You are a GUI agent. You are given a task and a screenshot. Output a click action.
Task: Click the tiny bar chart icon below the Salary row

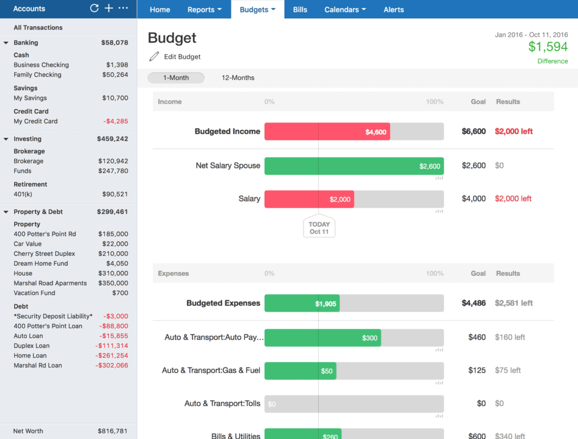pos(439,210)
